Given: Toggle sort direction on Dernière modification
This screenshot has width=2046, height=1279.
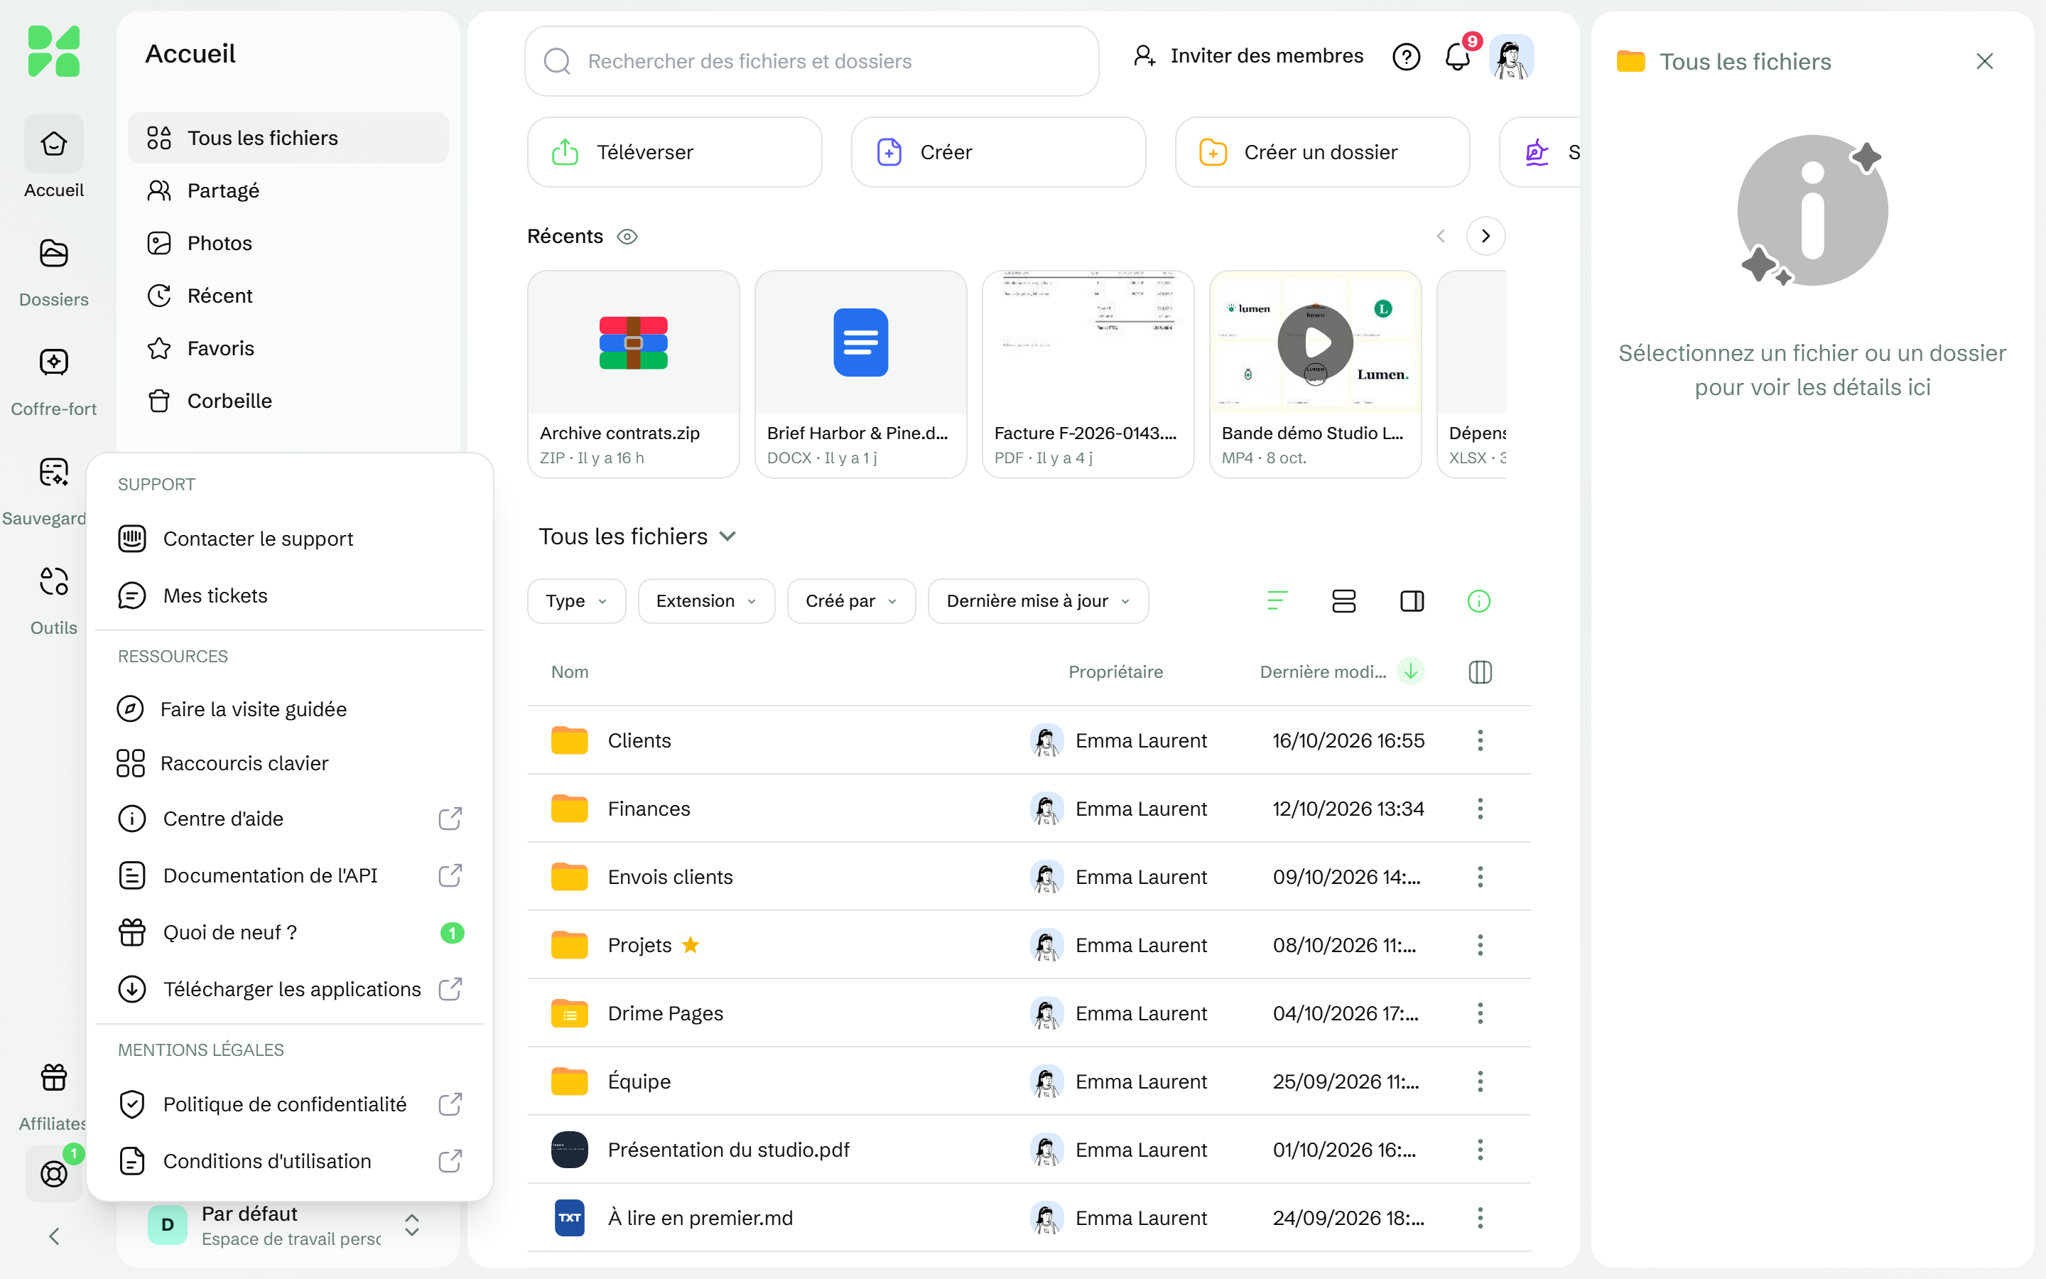Looking at the screenshot, I should pyautogui.click(x=1410, y=671).
